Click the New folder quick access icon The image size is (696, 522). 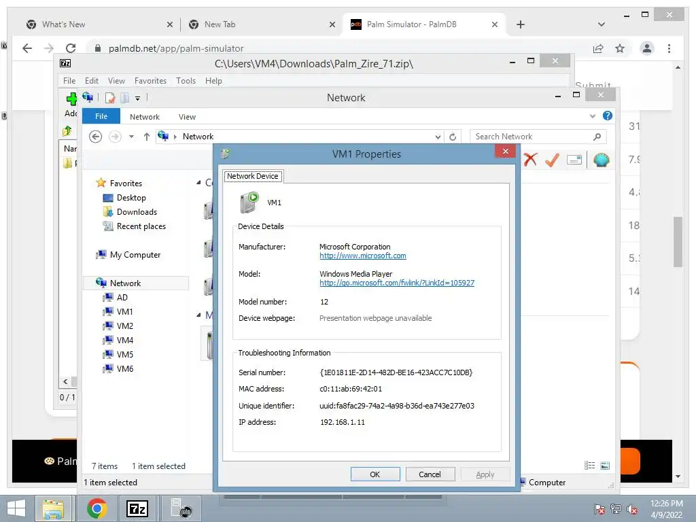coord(125,98)
